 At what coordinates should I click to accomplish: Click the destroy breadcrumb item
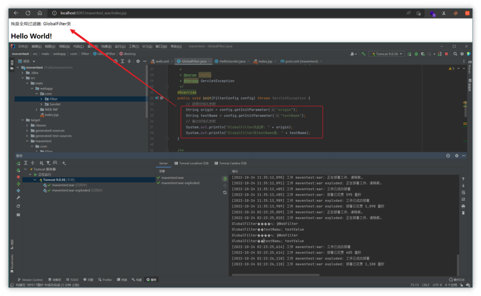click(x=128, y=54)
